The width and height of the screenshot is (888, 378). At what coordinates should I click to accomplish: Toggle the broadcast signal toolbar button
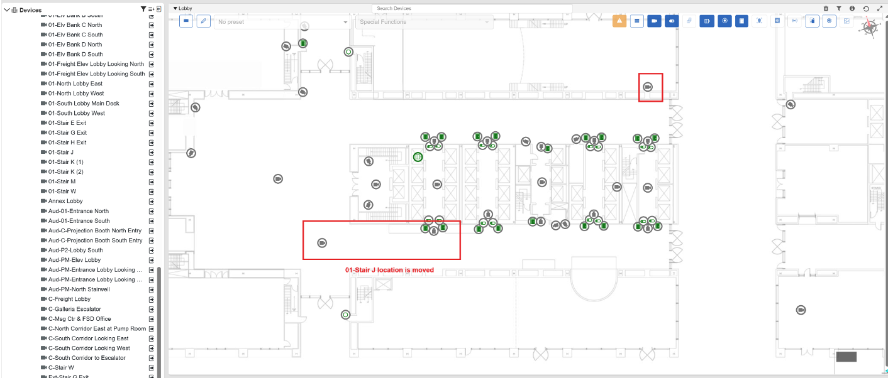(795, 21)
